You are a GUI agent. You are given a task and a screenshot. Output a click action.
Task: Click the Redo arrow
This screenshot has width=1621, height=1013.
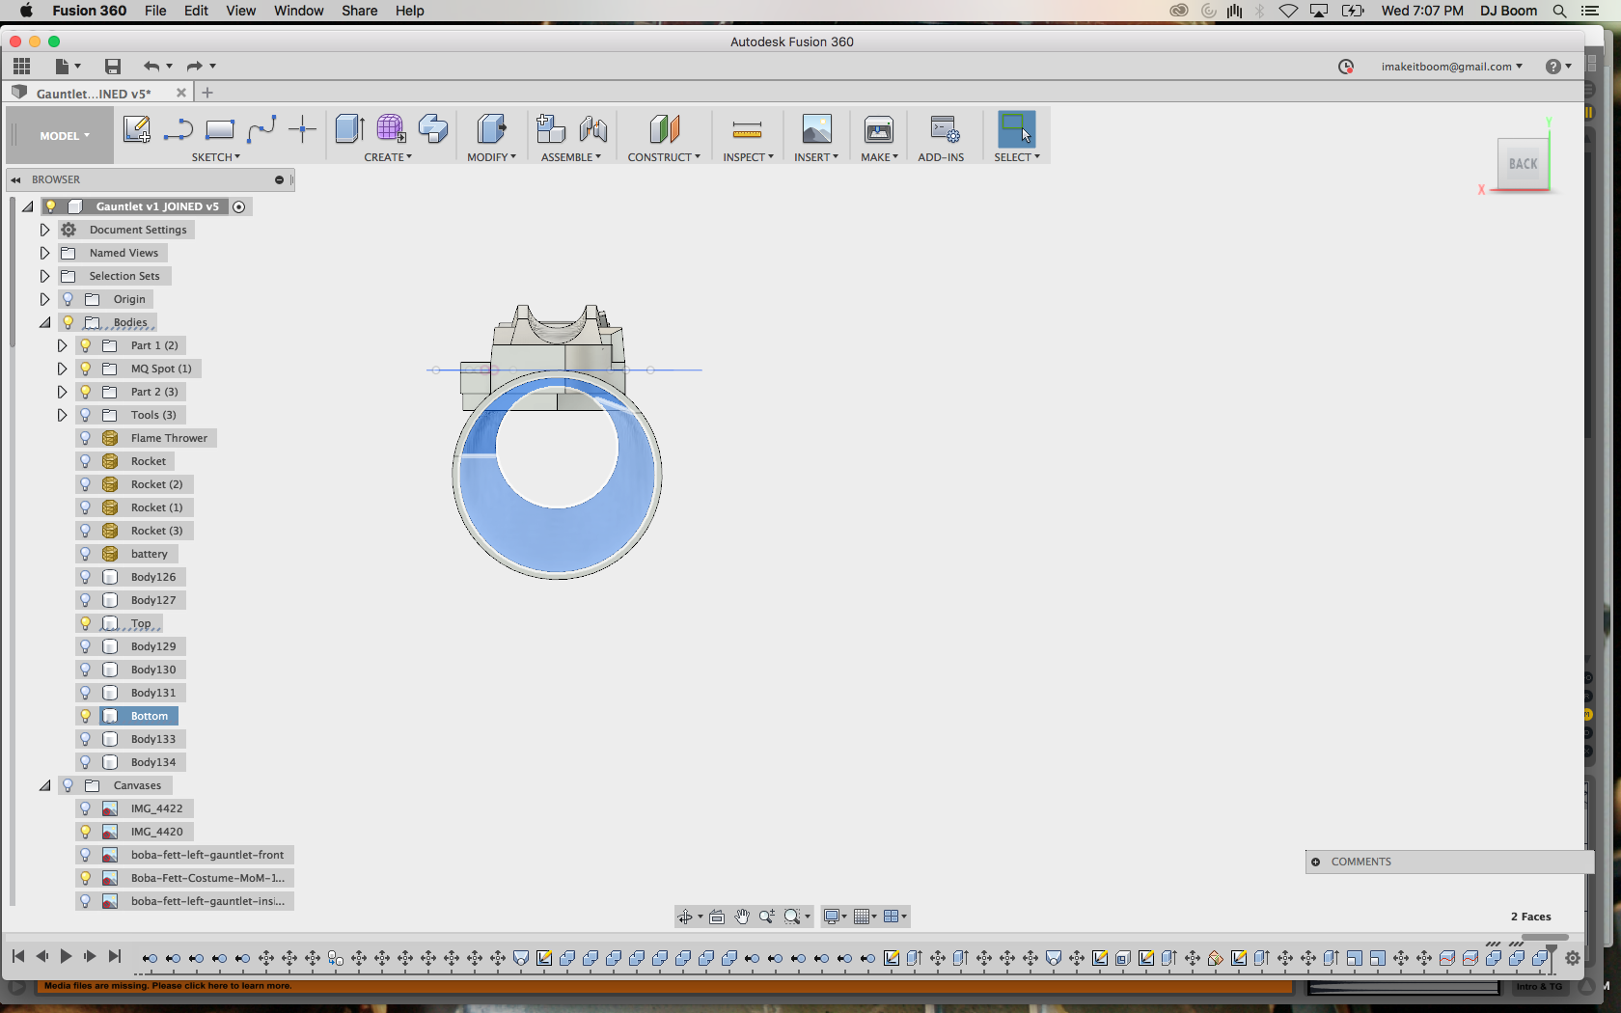click(x=194, y=67)
